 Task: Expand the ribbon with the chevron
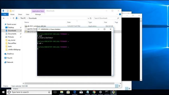tap(117, 14)
